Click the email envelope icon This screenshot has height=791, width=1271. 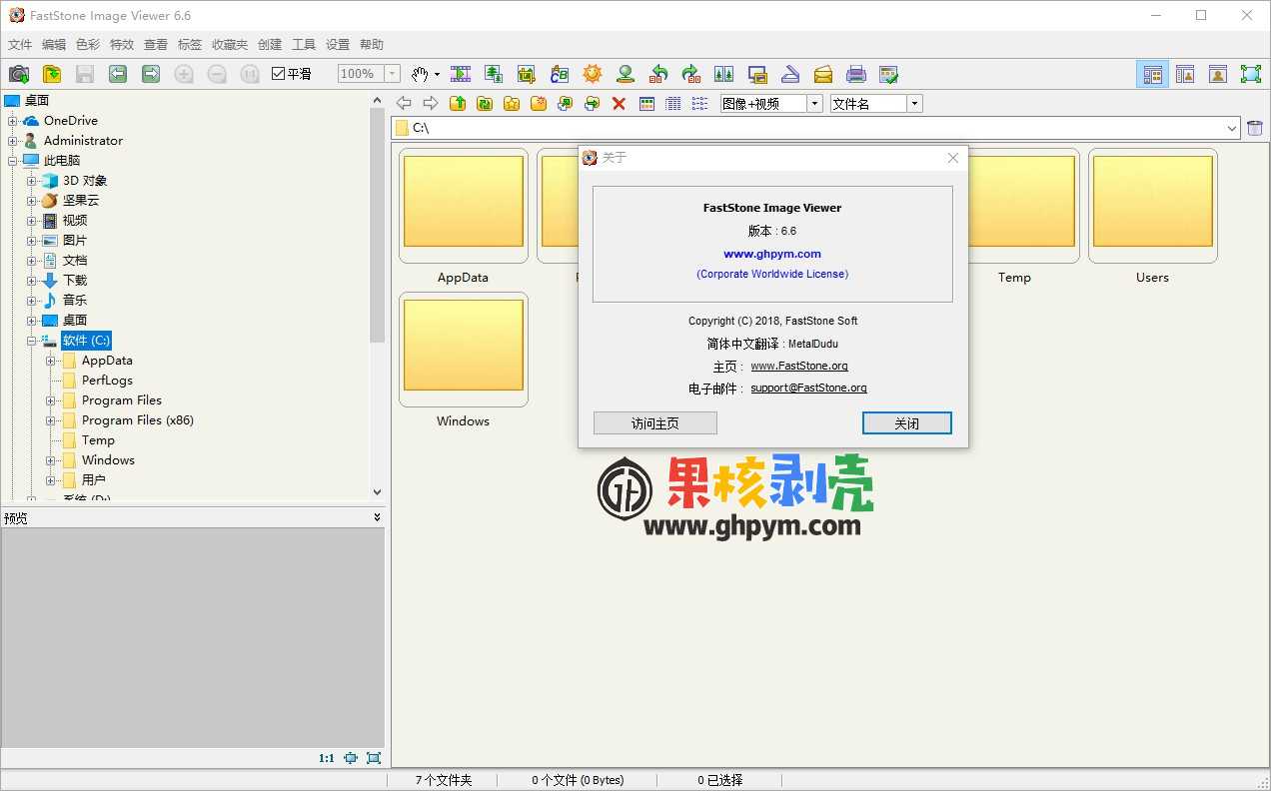[x=823, y=74]
